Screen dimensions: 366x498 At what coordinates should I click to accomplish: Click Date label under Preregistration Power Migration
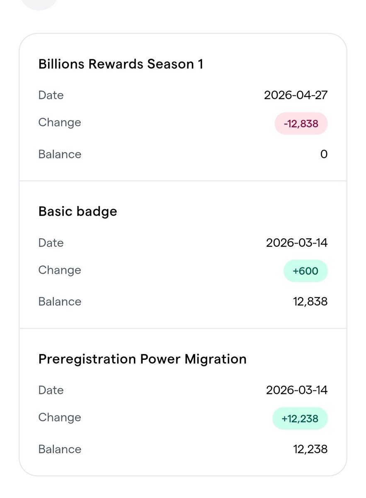(x=51, y=390)
